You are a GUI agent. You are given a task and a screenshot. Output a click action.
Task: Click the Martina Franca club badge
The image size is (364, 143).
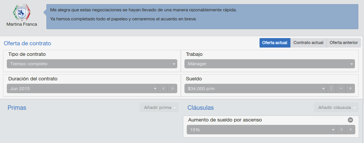tap(22, 13)
